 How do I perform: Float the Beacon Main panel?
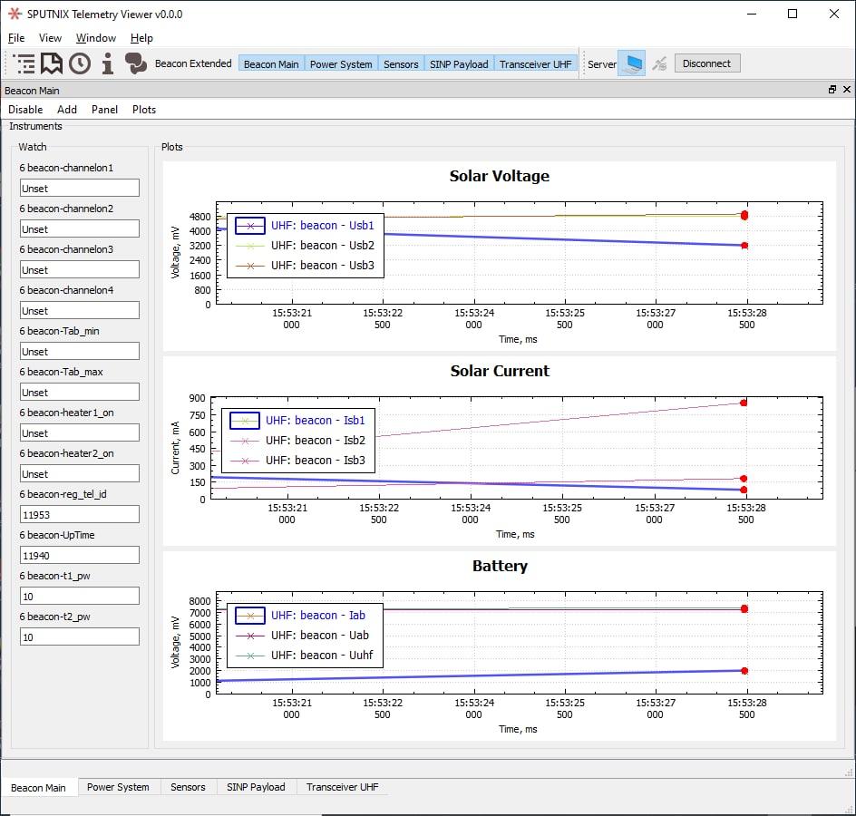(x=832, y=90)
